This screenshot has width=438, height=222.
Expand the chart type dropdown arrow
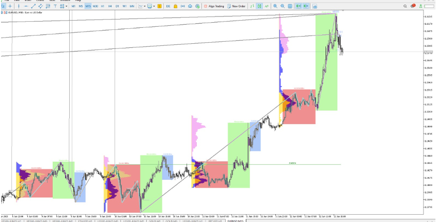[144, 6]
